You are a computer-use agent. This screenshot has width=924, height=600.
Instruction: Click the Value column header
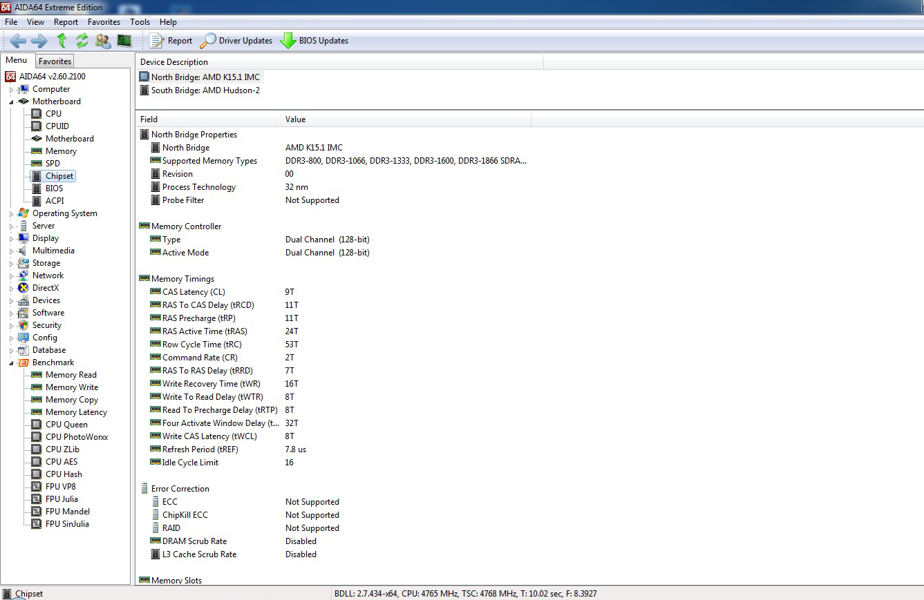click(x=406, y=119)
